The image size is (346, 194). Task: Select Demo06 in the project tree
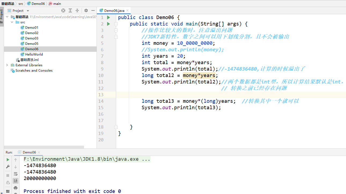(x=32, y=49)
